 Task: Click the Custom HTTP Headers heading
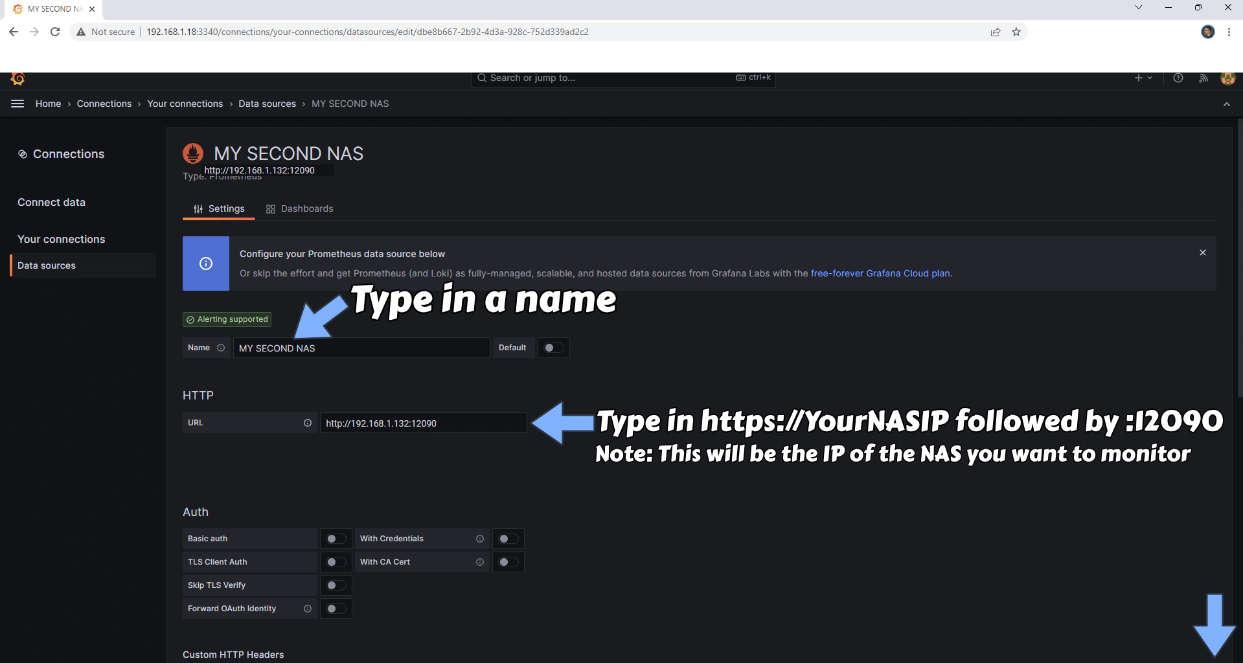click(233, 655)
